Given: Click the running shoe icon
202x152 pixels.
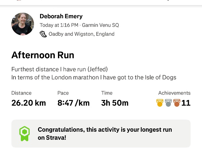Looking at the screenshot, I should (x=43, y=34).
